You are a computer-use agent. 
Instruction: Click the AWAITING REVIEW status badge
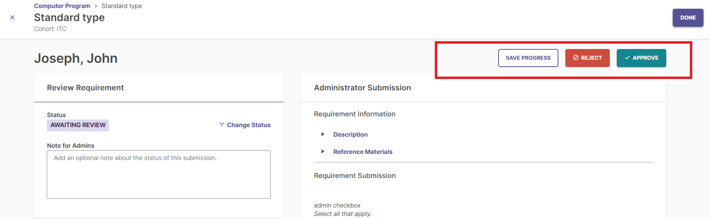(78, 125)
